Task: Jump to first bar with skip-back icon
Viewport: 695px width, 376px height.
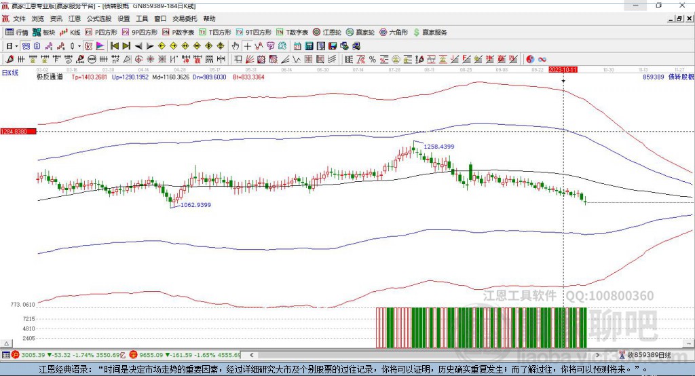Action: [115, 46]
